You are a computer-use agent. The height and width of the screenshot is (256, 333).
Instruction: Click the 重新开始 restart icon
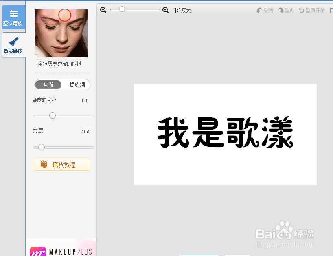312,10
